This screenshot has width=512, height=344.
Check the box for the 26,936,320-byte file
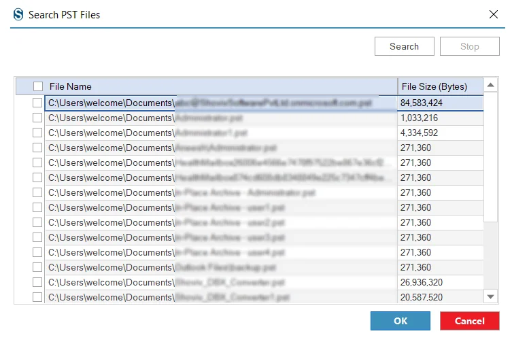(x=37, y=282)
